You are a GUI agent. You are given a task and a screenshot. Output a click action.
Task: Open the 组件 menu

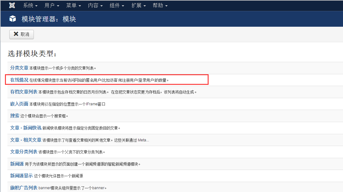pyautogui.click(x=117, y=6)
